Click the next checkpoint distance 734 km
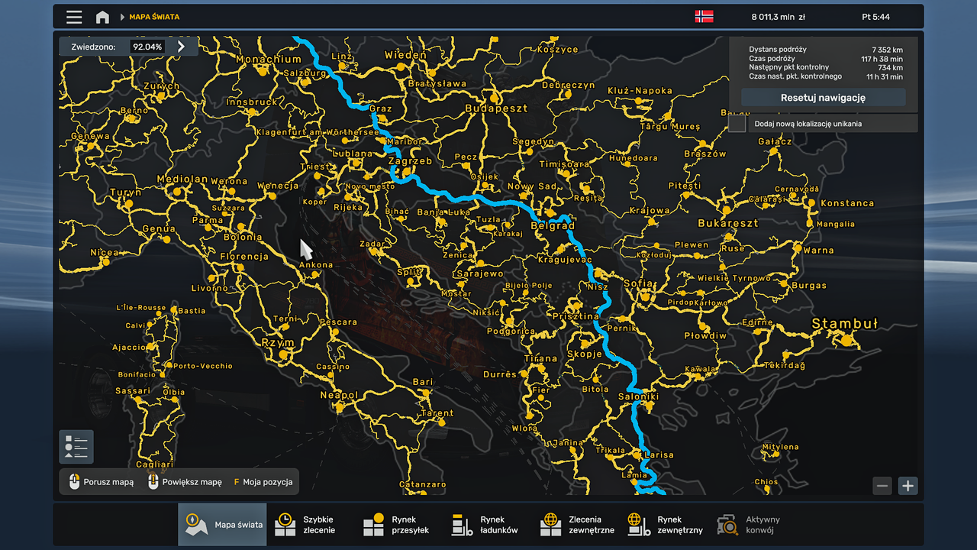977x550 pixels. 890,67
